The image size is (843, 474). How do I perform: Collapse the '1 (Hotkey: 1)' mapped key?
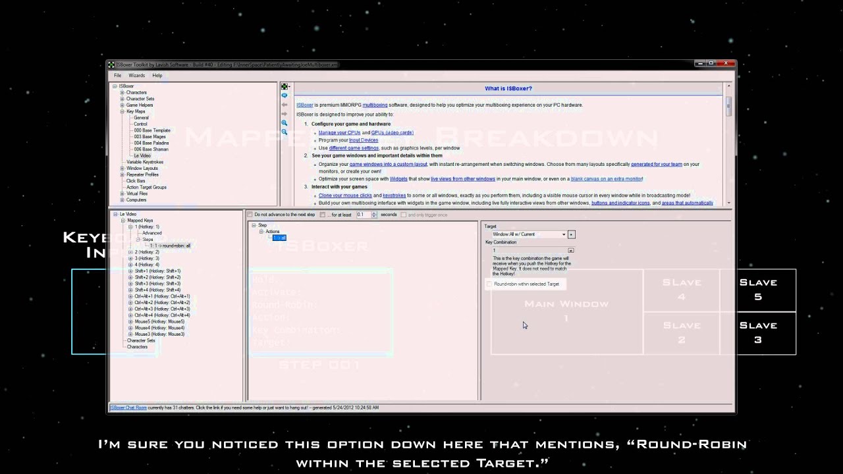pos(130,227)
